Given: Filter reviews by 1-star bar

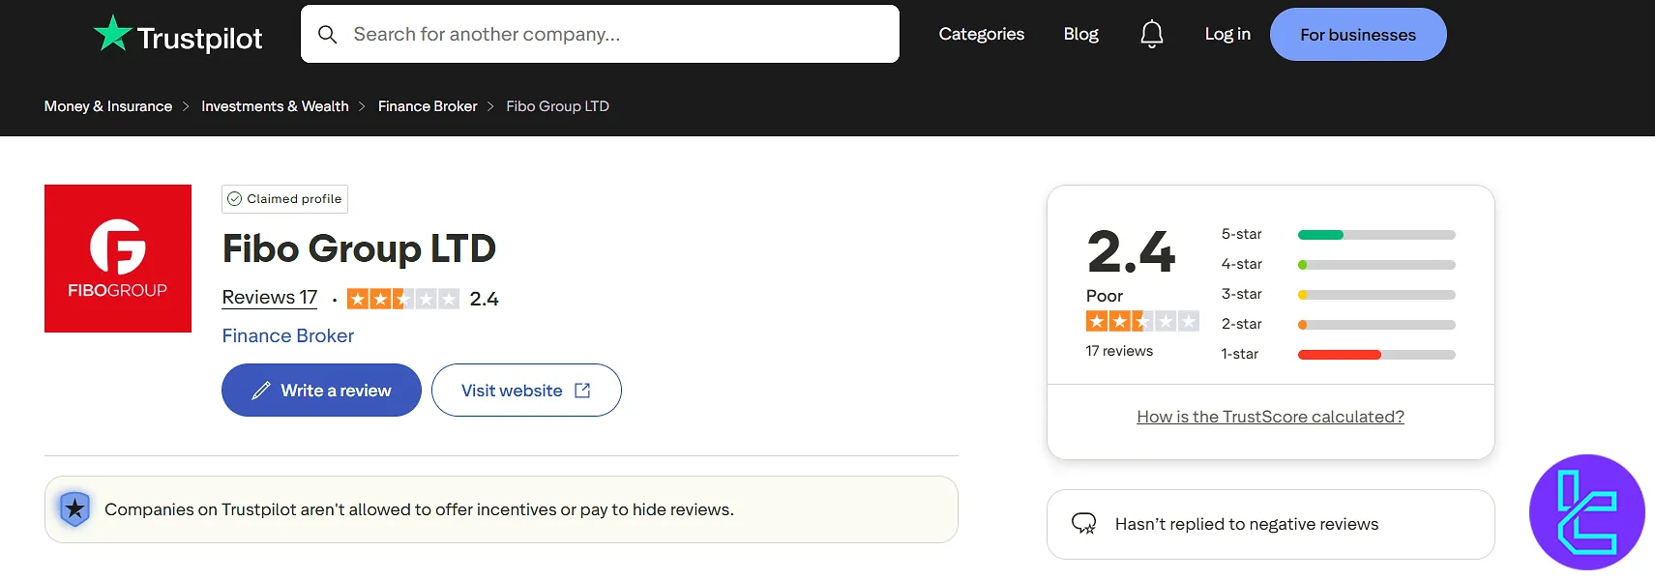Looking at the screenshot, I should point(1375,355).
